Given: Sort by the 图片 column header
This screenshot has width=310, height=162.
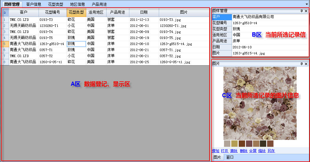Looking at the screenshot, I should (184, 12).
